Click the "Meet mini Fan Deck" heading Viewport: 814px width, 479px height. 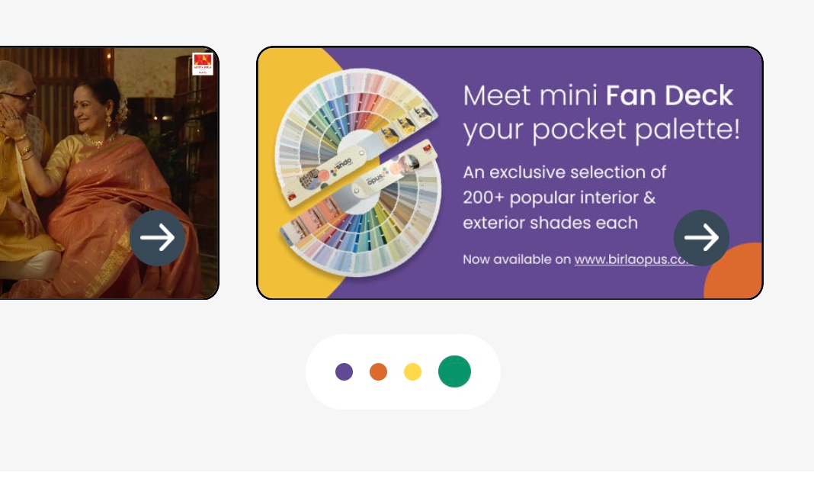click(x=598, y=96)
